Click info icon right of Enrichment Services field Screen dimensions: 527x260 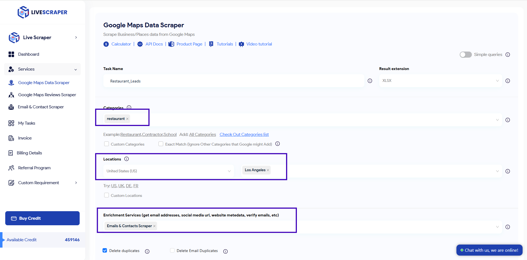[508, 227]
